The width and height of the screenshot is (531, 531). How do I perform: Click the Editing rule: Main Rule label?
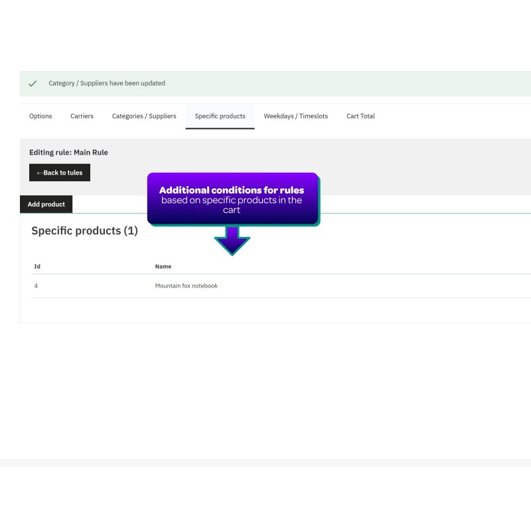tap(69, 153)
